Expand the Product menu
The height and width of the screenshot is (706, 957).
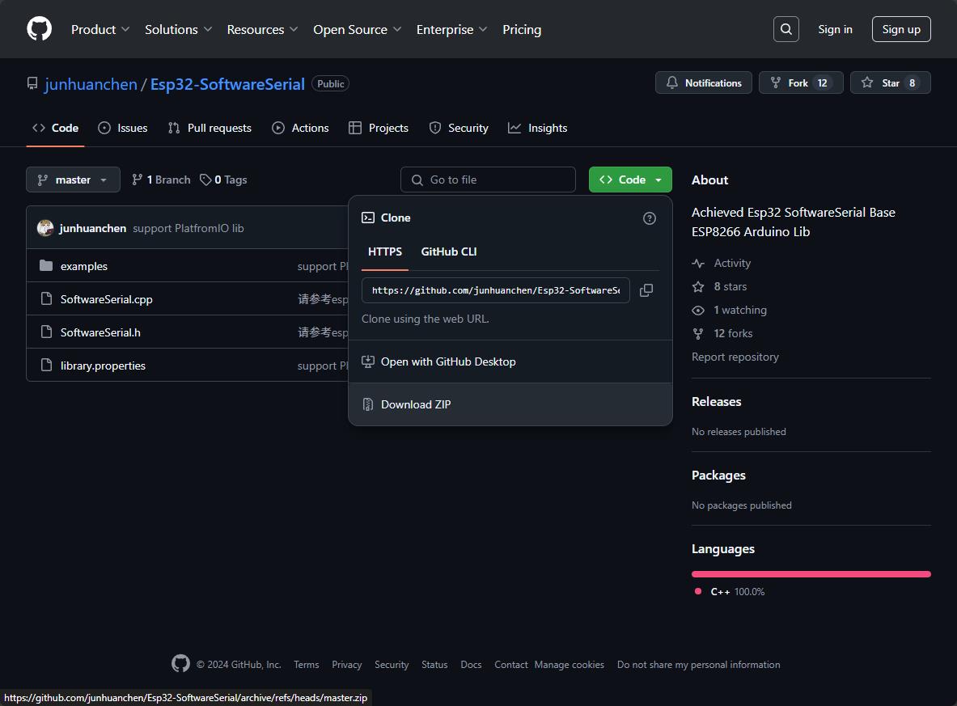pyautogui.click(x=100, y=29)
